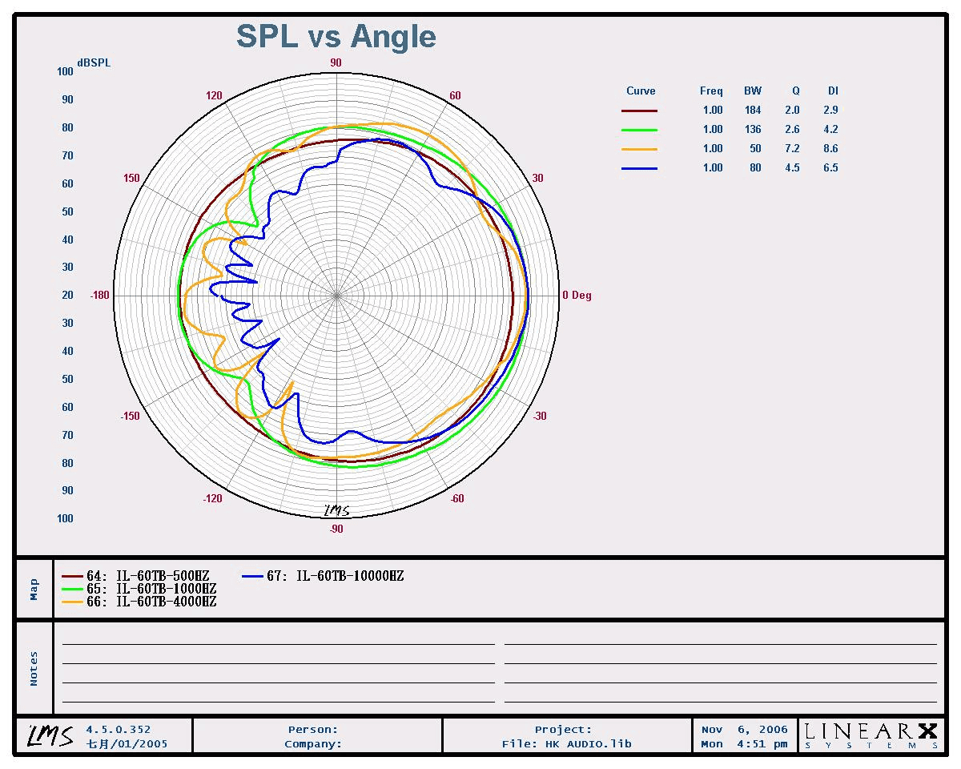Viewport: 961px width, 769px height.
Task: Select the dark red curve line in the Curve table
Action: (x=639, y=111)
